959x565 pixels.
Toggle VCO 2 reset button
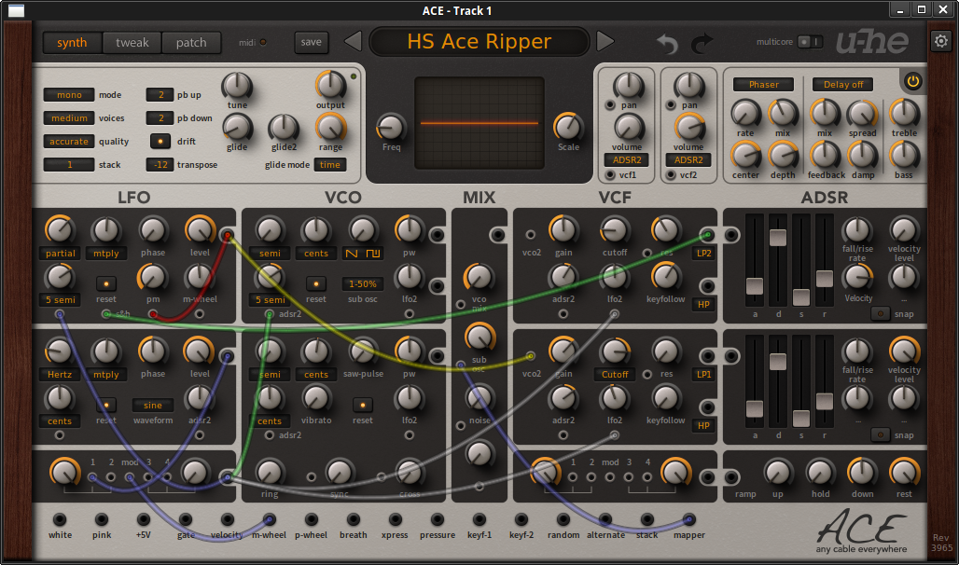click(362, 405)
